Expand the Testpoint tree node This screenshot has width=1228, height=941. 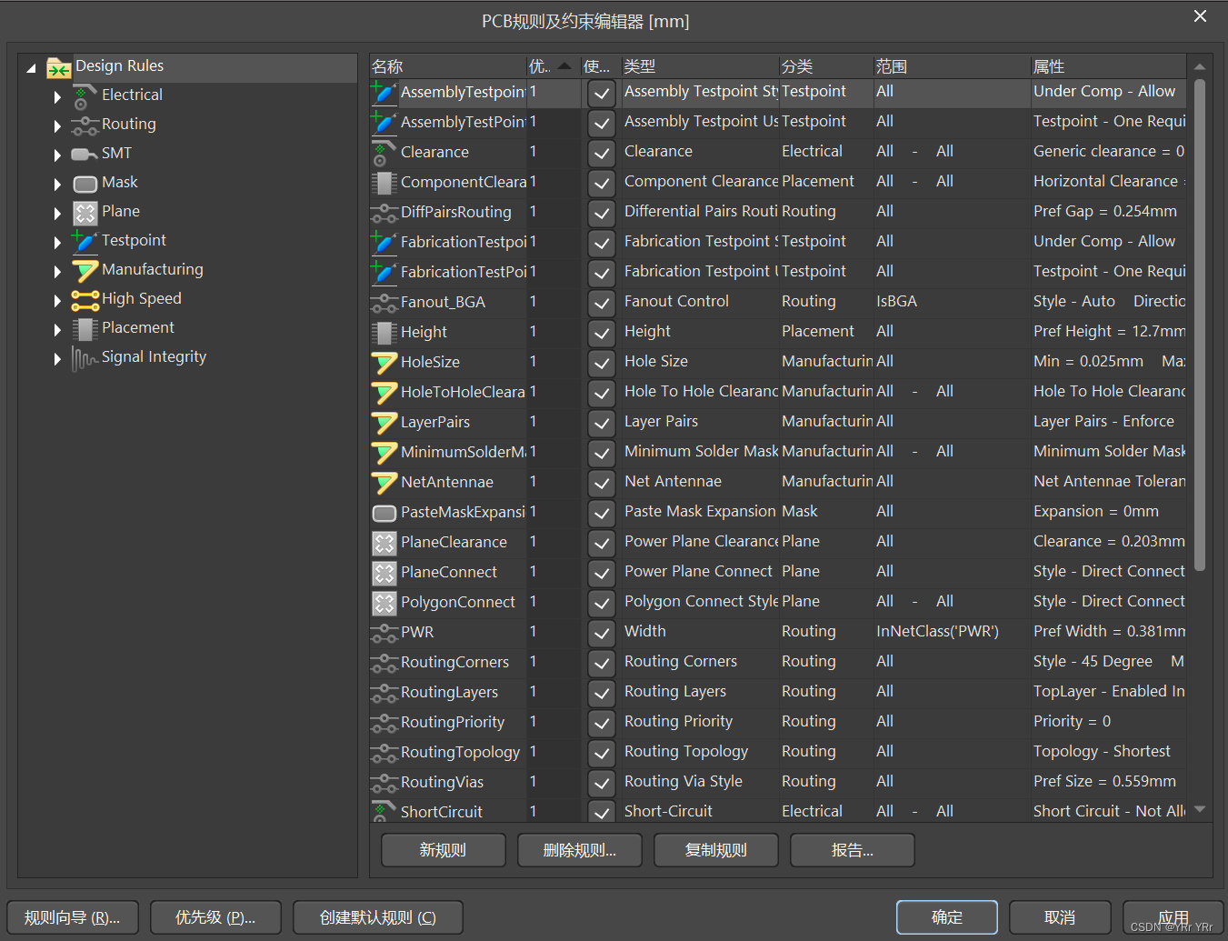coord(57,243)
